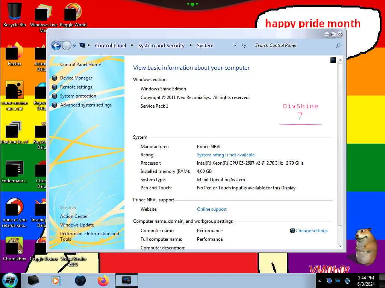Select 'some russian ran a rat' desktop icon
The image size is (385, 288).
click(x=15, y=96)
